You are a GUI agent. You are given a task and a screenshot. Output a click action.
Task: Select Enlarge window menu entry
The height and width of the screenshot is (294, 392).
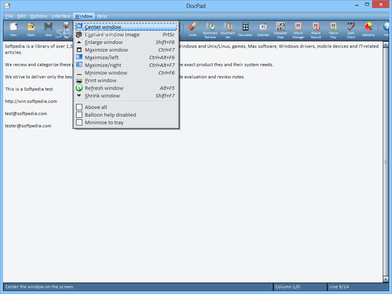126,42
